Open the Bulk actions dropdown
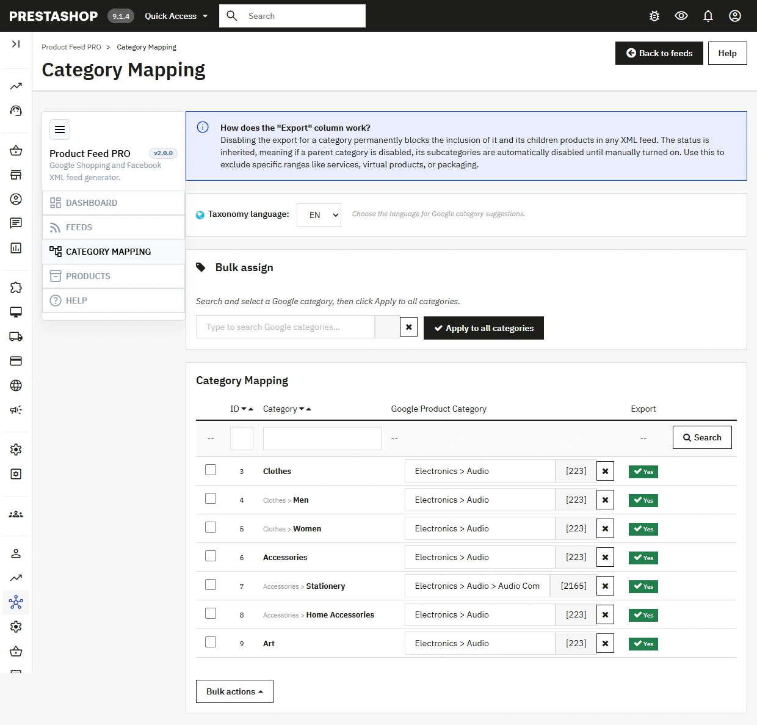The width and height of the screenshot is (757, 725). point(234,691)
